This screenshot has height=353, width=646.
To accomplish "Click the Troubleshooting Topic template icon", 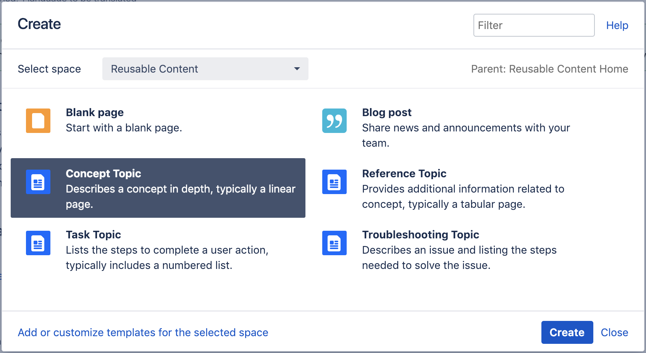I will click(x=334, y=243).
